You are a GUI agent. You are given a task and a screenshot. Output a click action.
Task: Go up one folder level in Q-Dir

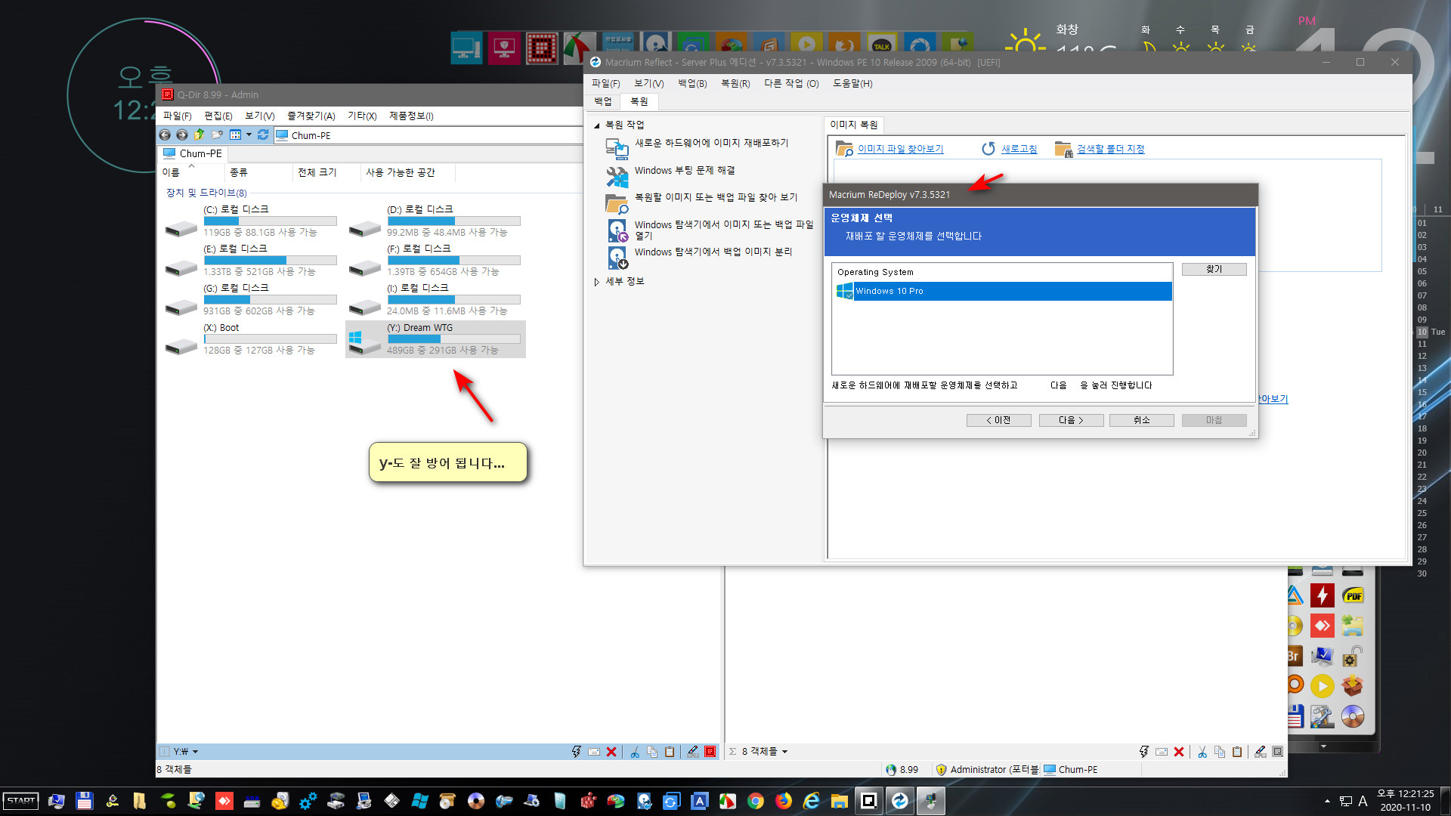pyautogui.click(x=200, y=135)
